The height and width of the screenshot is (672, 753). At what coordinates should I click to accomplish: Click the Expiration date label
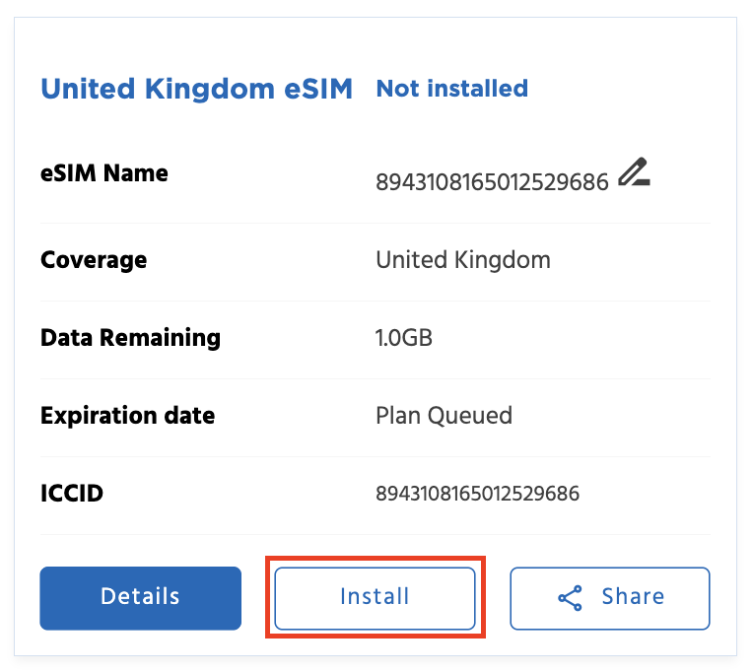127,415
